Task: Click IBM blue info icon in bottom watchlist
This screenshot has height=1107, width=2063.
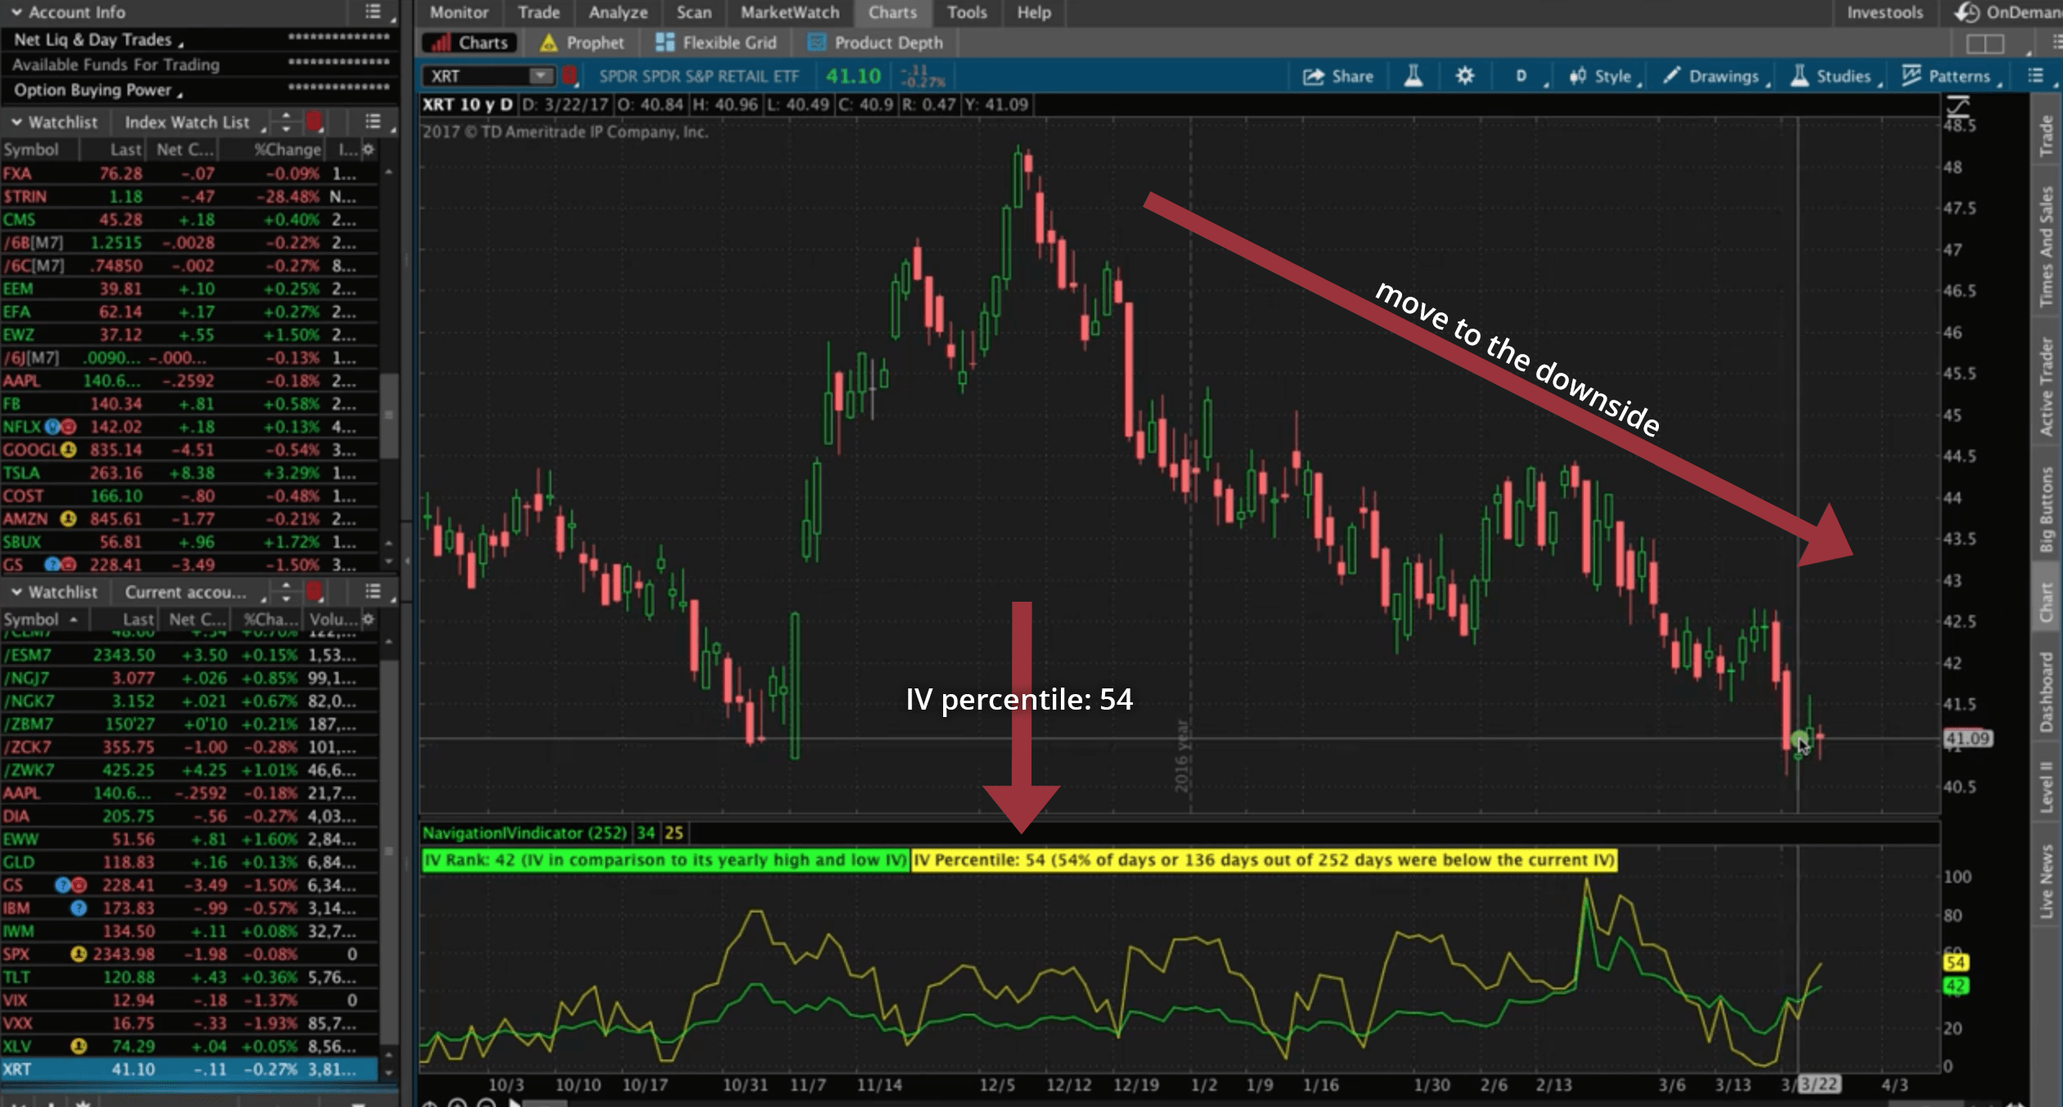Action: point(79,908)
